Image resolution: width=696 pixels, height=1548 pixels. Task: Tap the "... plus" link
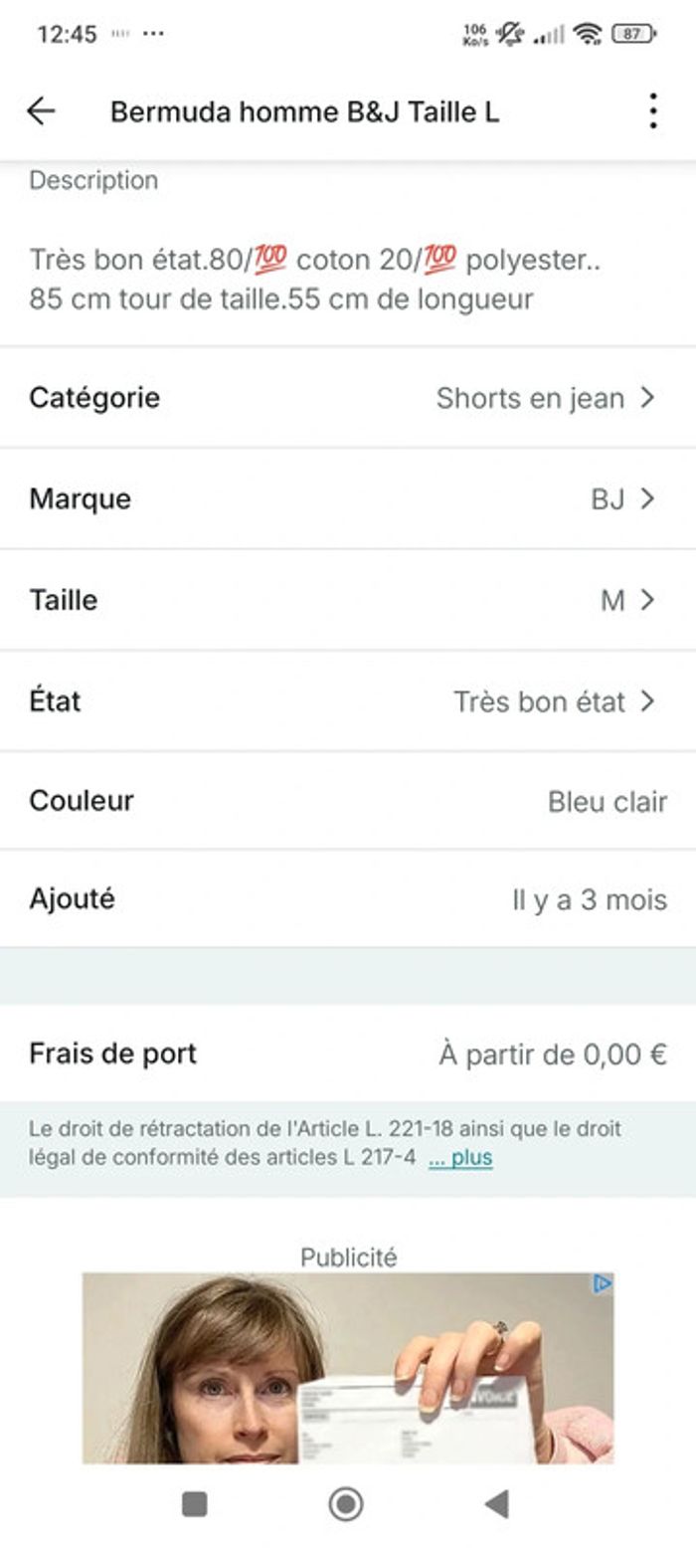460,1158
